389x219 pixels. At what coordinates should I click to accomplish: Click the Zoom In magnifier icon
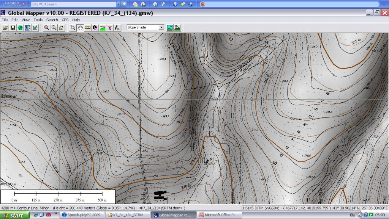(x=46, y=28)
